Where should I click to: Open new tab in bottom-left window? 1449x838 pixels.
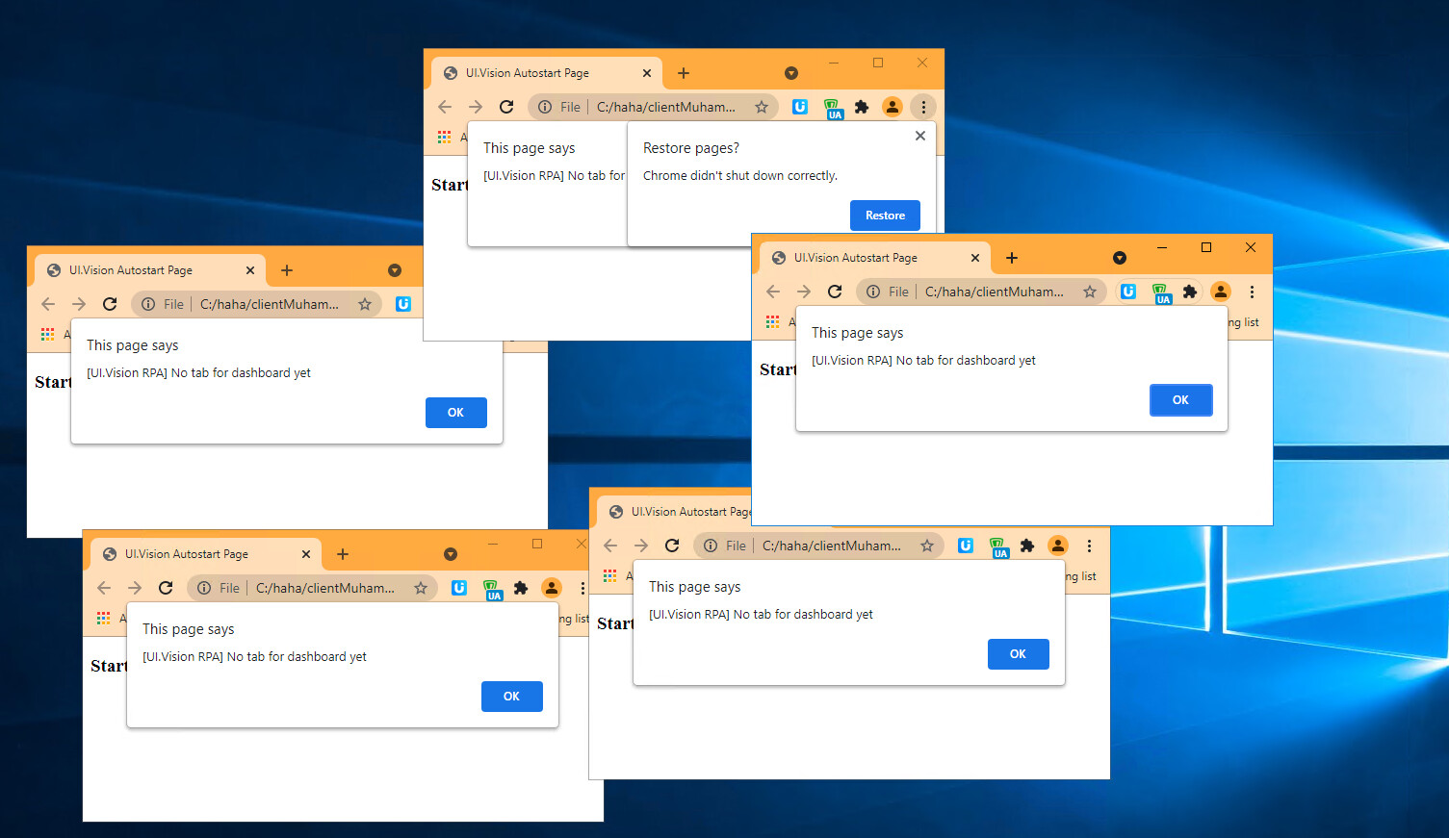pos(343,554)
